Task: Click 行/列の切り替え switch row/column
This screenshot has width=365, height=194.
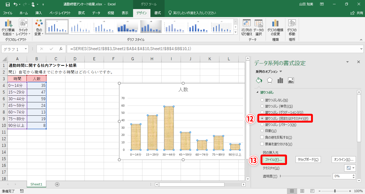Action: click(247, 28)
